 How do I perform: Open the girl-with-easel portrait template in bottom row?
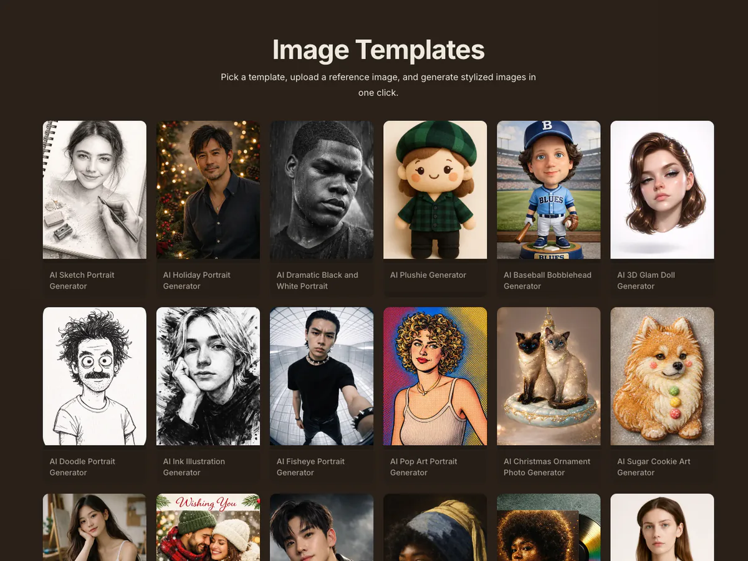coord(95,527)
